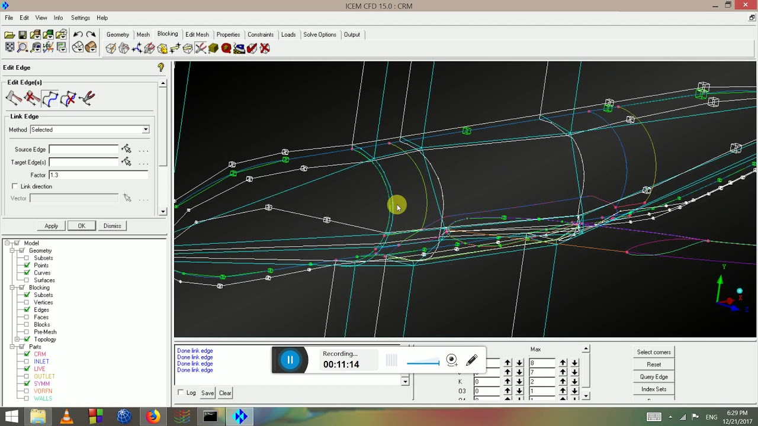This screenshot has width=758, height=426.
Task: Select the Pre-Mesh Quality red icon
Action: point(226,49)
